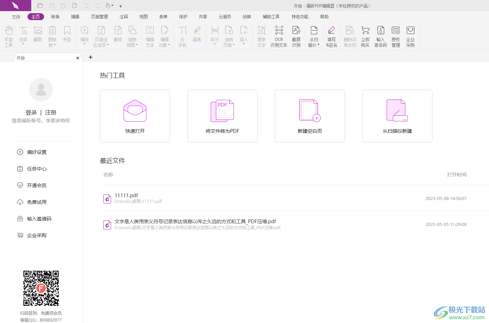Click the sign-in QR code
This screenshot has height=323, width=489.
41,288
